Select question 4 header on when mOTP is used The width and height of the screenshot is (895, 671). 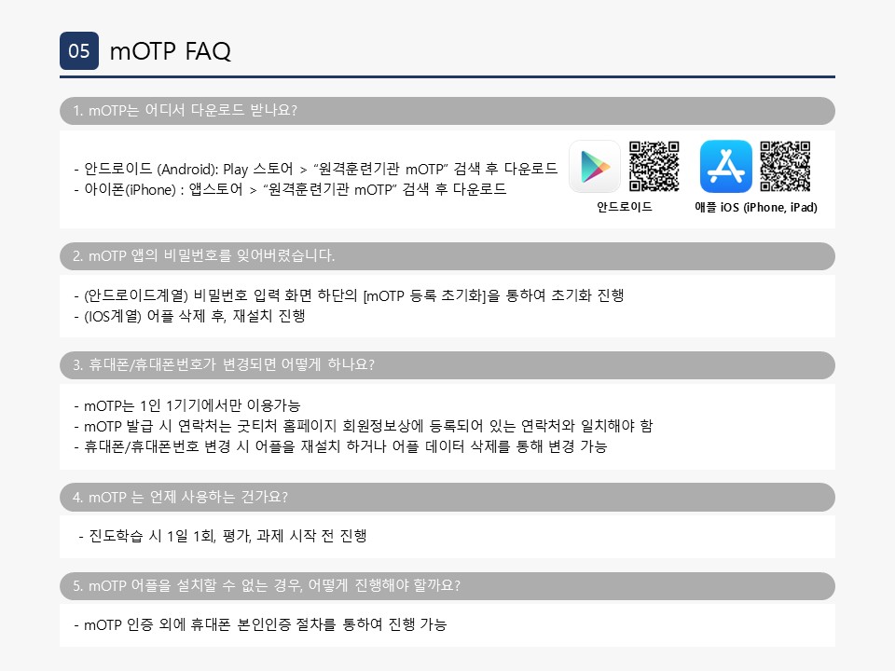point(447,497)
